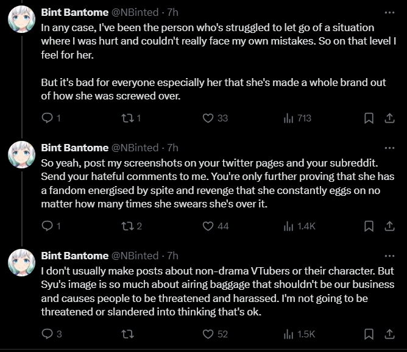
Task: Open more options on last tweet
Action: pyautogui.click(x=389, y=256)
